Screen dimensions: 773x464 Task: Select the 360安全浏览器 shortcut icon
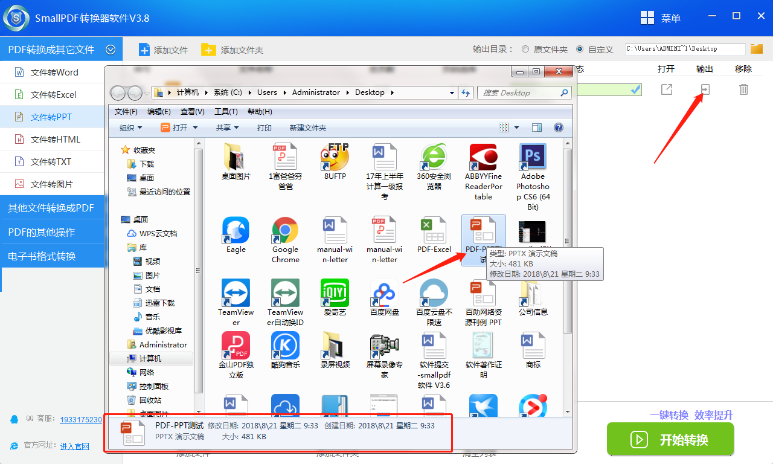(x=434, y=157)
